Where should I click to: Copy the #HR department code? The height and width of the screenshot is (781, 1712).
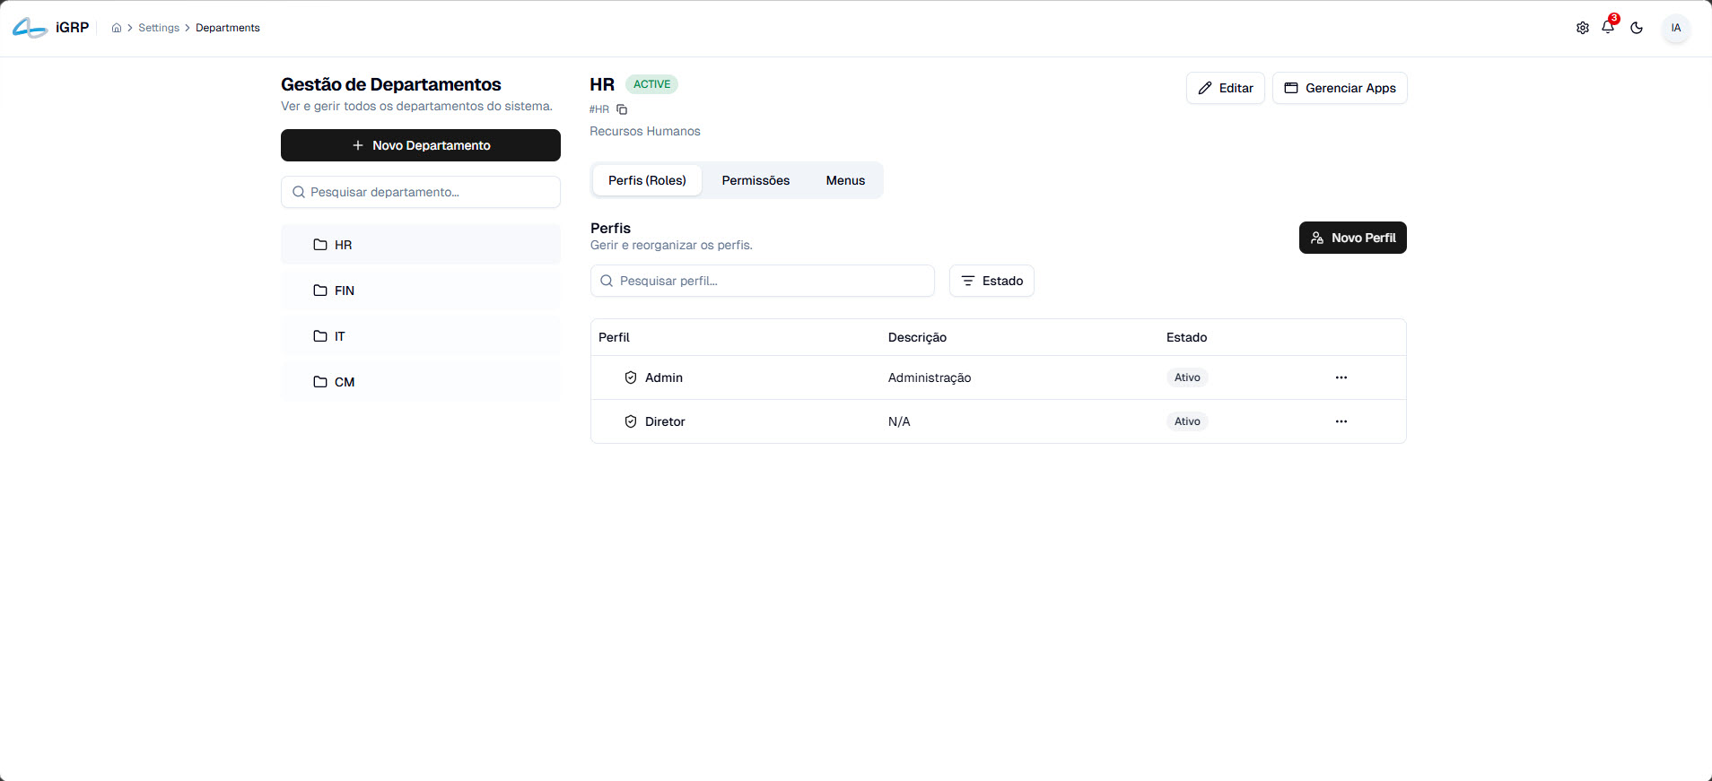pos(622,109)
